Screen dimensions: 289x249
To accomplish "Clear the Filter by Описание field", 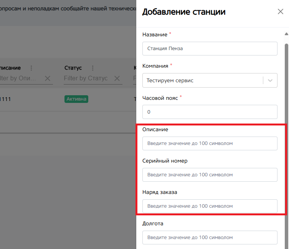I will pos(48,78).
